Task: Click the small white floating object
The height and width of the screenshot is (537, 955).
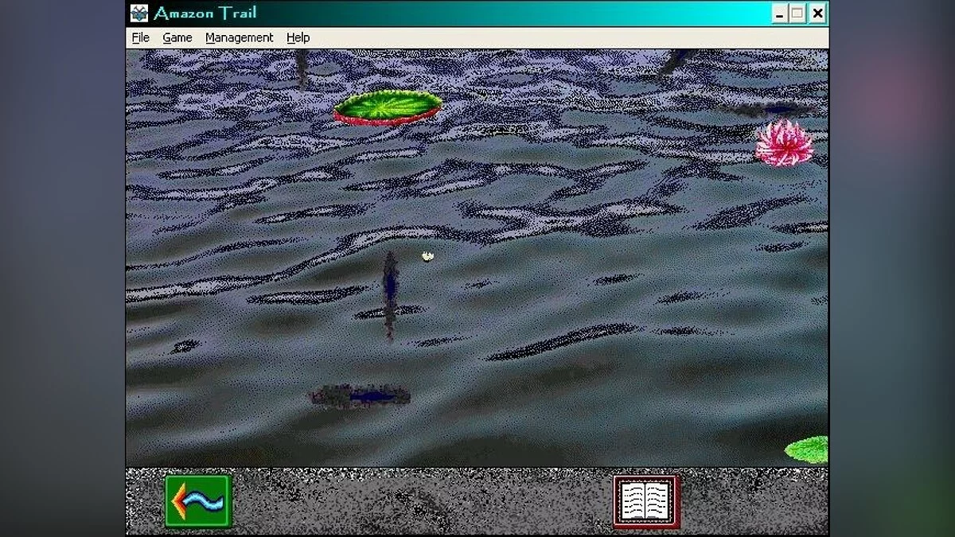Action: point(427,256)
